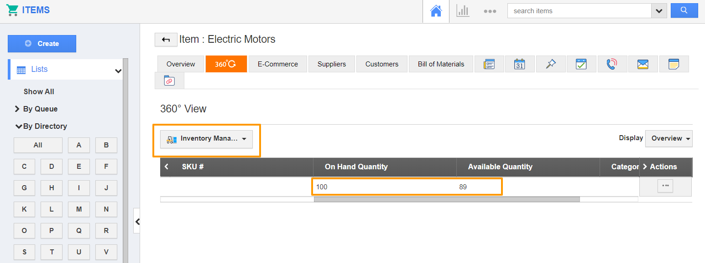
Task: Click the analytics bar chart icon
Action: (463, 11)
